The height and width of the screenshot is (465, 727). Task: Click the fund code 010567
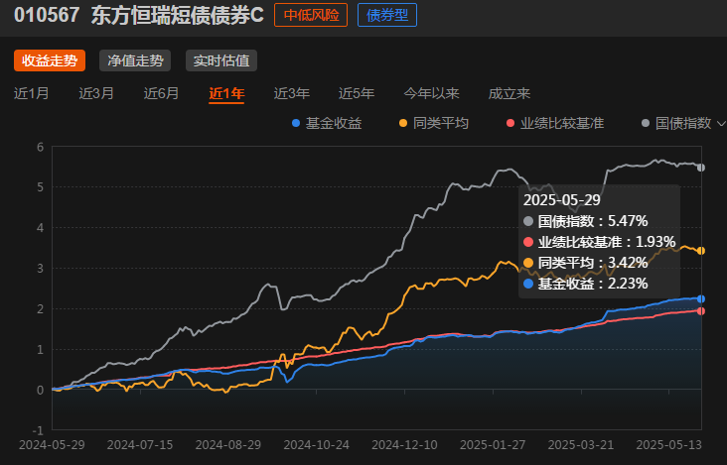point(47,15)
